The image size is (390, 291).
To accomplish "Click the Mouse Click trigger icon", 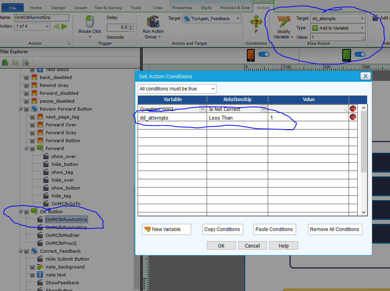I will [x=90, y=21].
